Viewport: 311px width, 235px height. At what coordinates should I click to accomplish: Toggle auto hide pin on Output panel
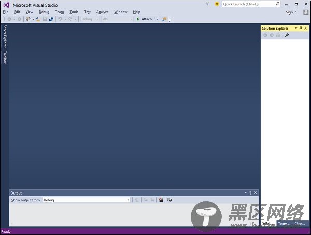(x=250, y=193)
